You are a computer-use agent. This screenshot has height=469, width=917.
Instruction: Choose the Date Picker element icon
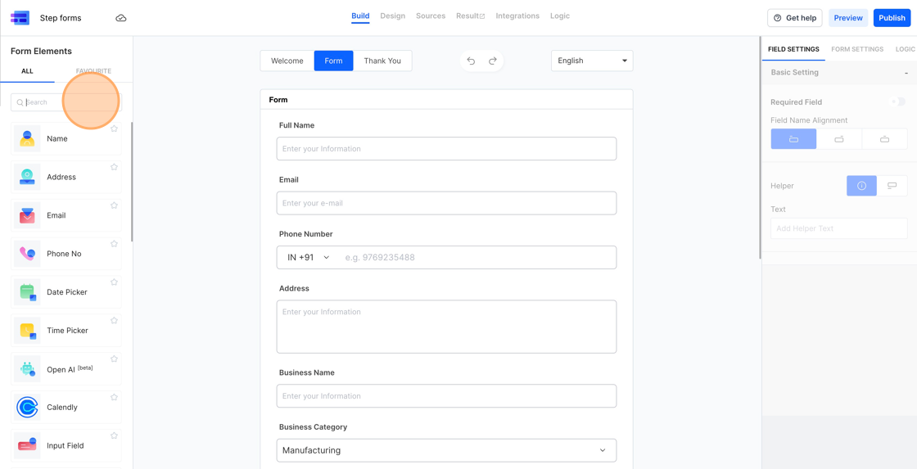(27, 292)
